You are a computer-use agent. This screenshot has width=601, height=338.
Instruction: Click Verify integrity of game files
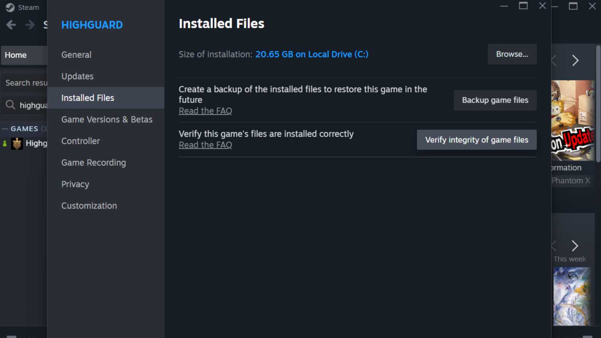click(x=476, y=139)
